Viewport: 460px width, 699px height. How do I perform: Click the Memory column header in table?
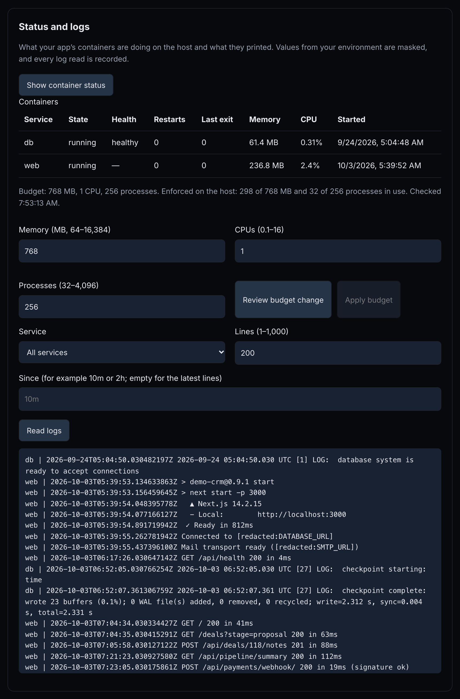[x=264, y=119]
